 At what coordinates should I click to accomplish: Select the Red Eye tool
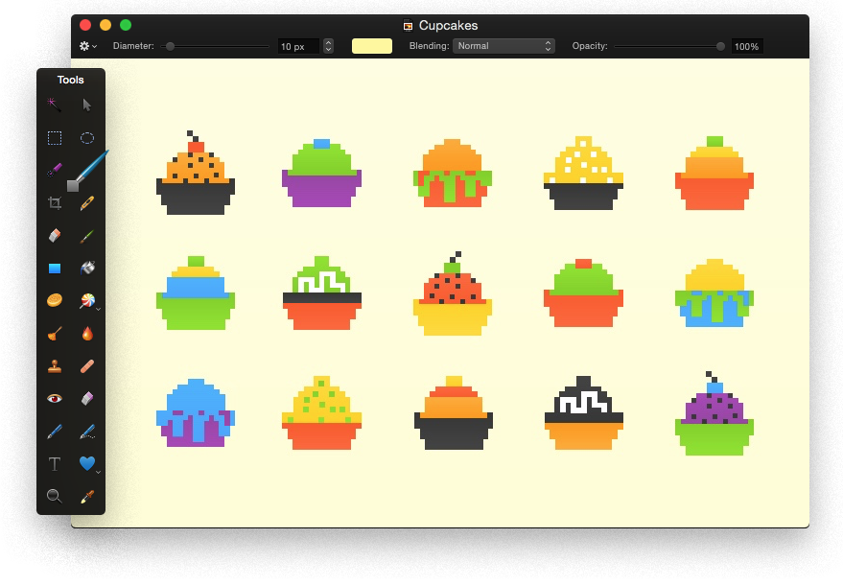55,398
